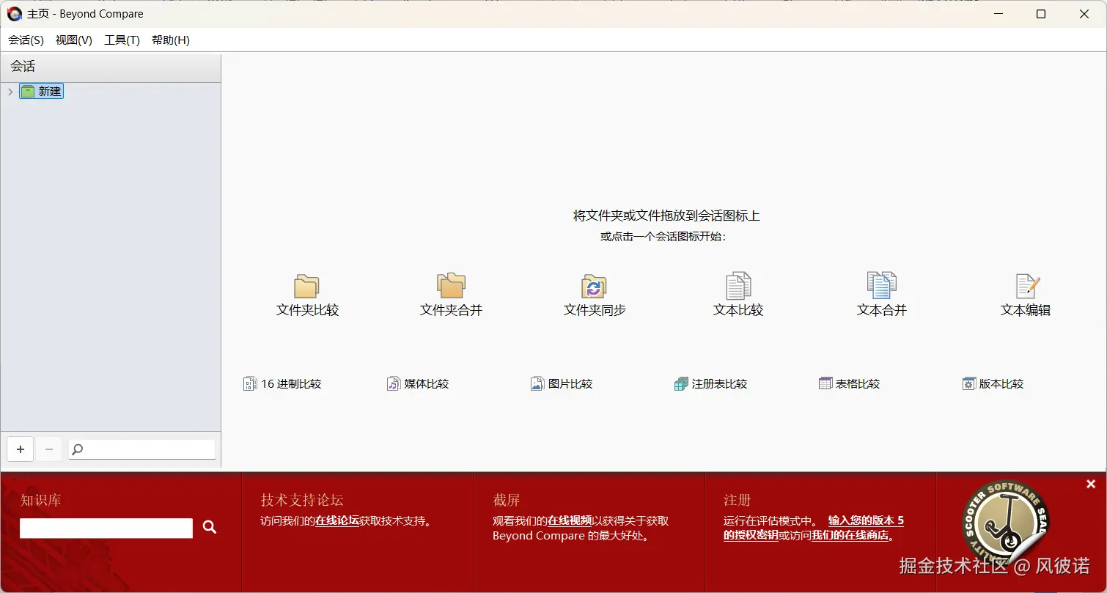This screenshot has width=1107, height=593.
Task: Open the 图片比较 picture compare
Action: (562, 383)
